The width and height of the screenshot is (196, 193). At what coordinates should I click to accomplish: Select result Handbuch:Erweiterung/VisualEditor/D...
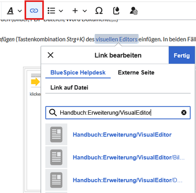point(118,180)
